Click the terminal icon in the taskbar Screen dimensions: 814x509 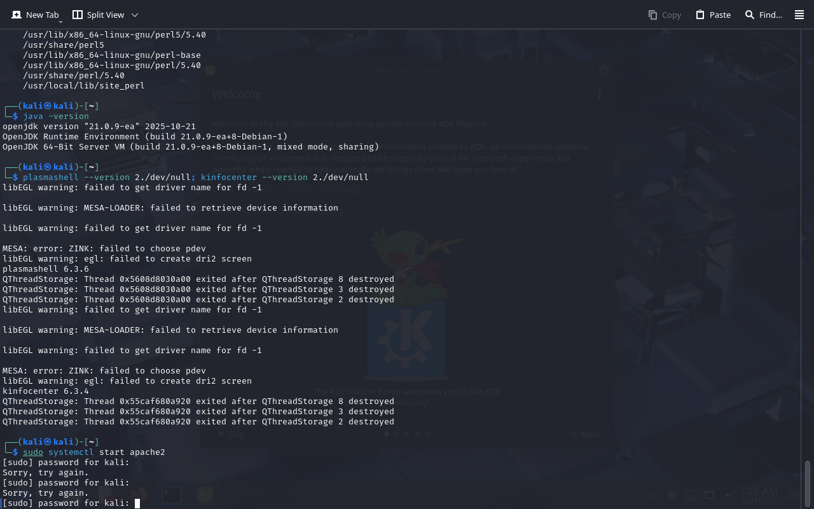pyautogui.click(x=171, y=494)
